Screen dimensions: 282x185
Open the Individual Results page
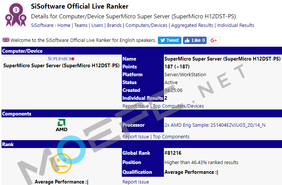pos(235,25)
